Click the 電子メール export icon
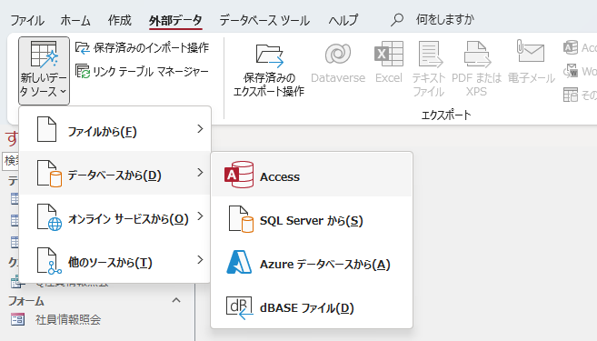597x341 pixels. [531, 51]
